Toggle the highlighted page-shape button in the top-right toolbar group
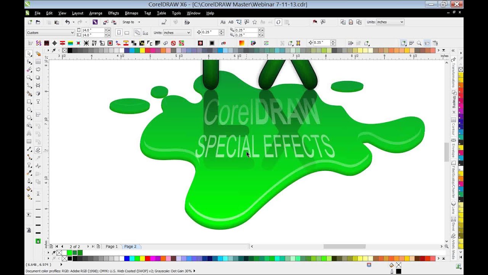 [403, 43]
